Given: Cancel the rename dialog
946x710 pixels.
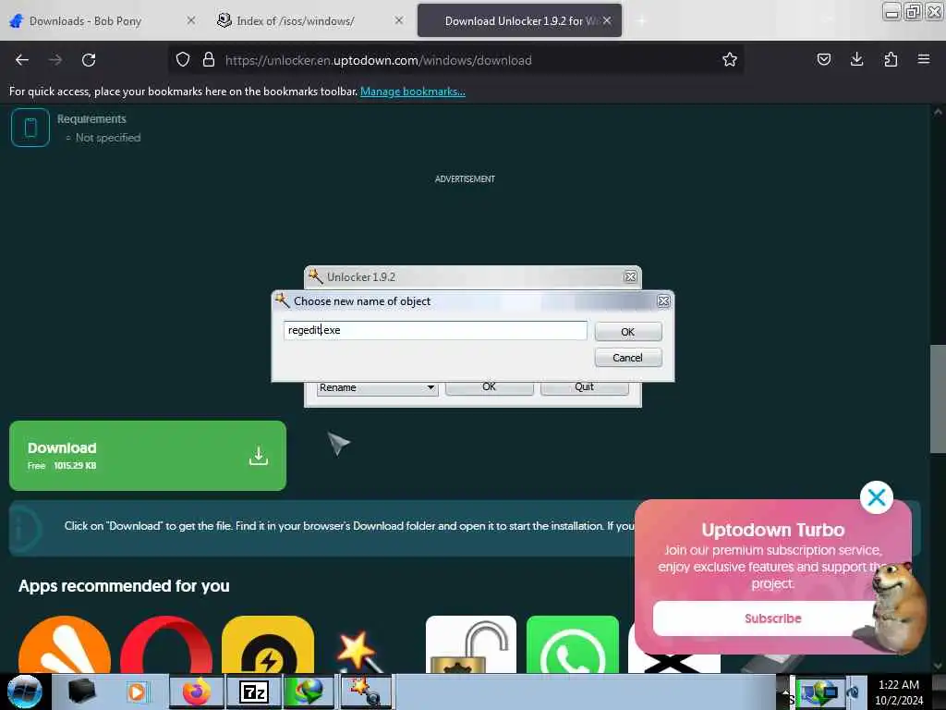Looking at the screenshot, I should (x=628, y=358).
